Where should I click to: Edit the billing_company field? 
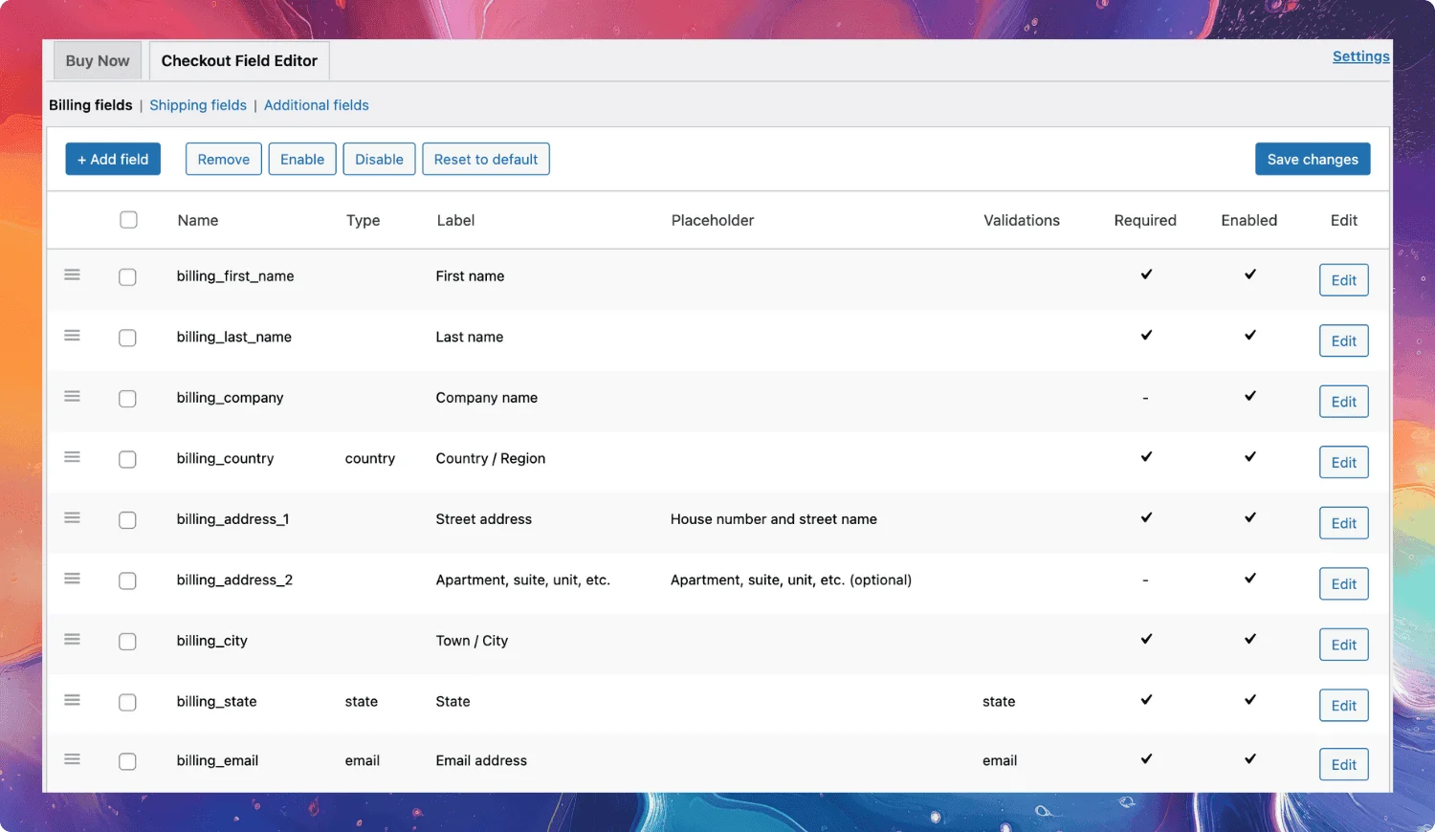point(1344,402)
